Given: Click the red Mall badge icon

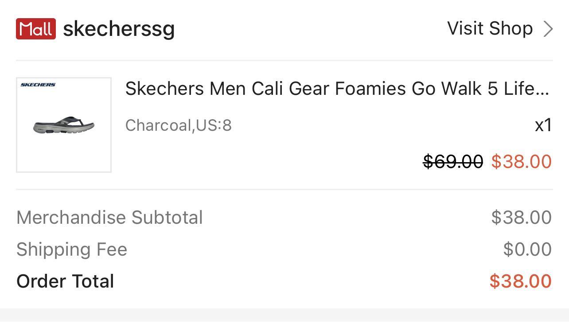Looking at the screenshot, I should coord(36,29).
